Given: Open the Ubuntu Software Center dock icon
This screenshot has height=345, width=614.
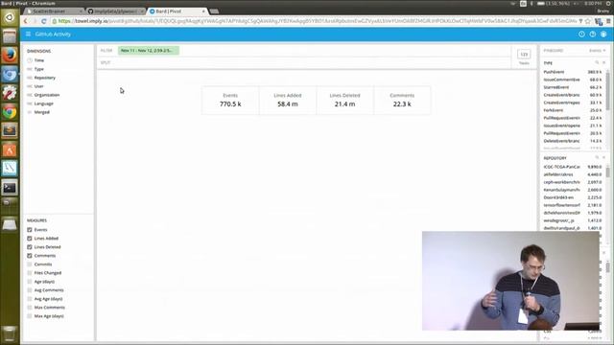Looking at the screenshot, I should (x=10, y=149).
